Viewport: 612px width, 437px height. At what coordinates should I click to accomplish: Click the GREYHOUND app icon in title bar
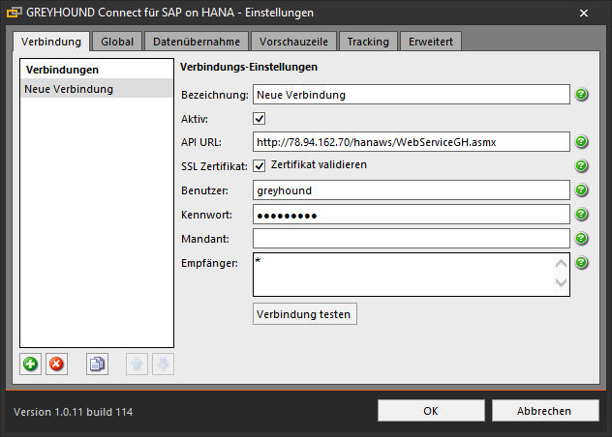tap(15, 13)
